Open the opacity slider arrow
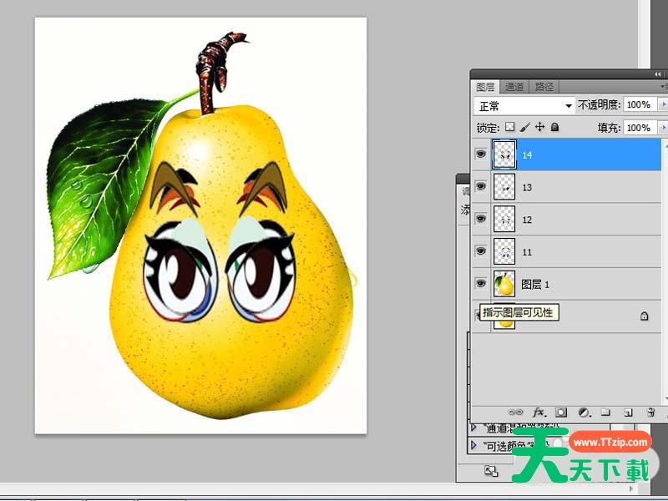The height and width of the screenshot is (501, 668). coord(663,105)
